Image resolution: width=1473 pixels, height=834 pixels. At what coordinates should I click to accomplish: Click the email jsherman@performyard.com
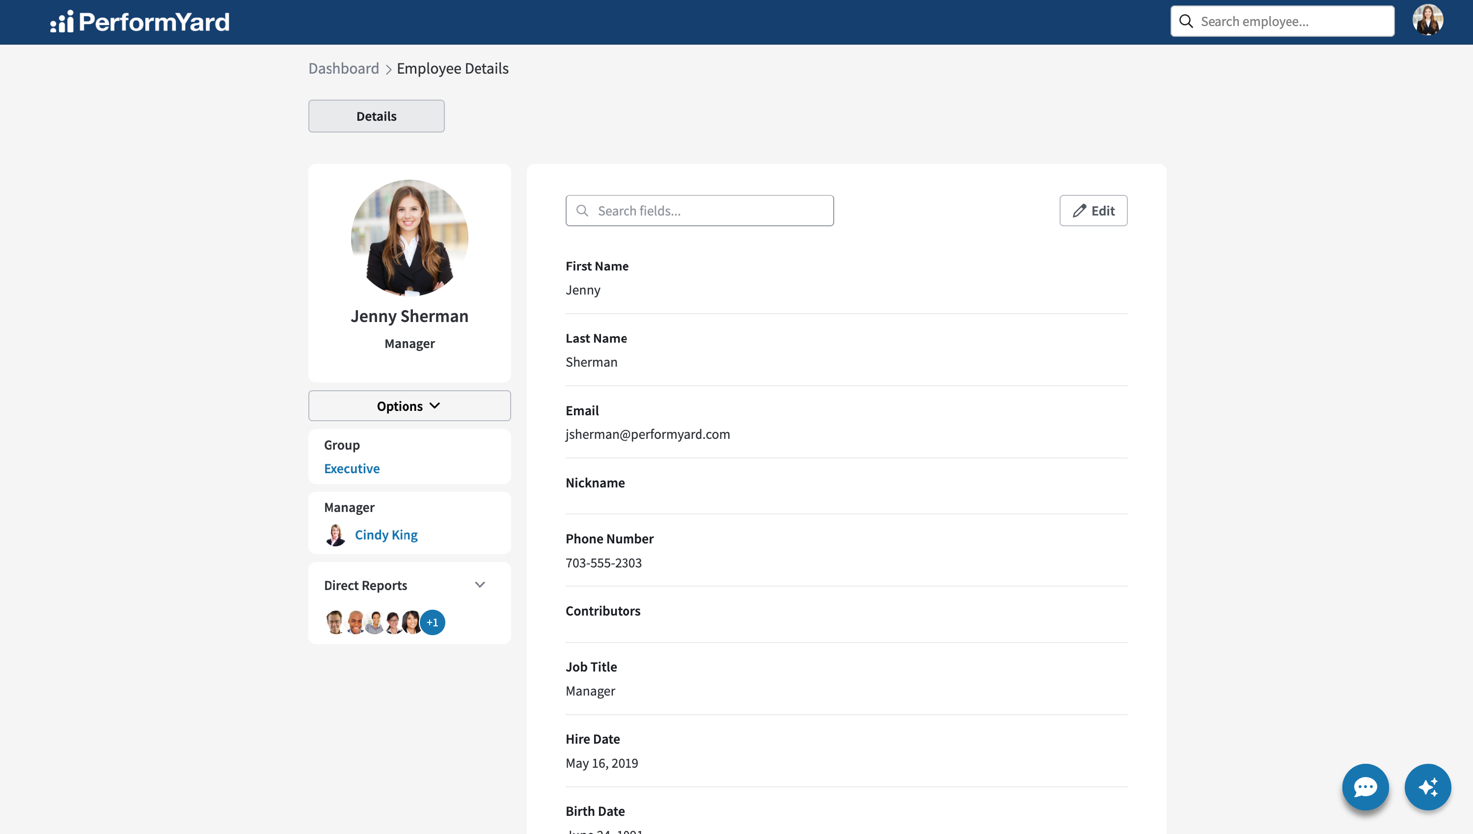[648, 434]
